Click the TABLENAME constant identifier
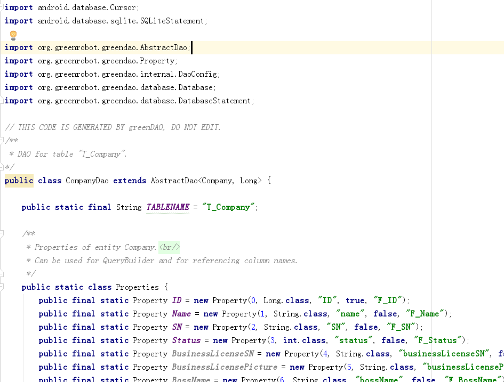The width and height of the screenshot is (504, 382). click(168, 207)
